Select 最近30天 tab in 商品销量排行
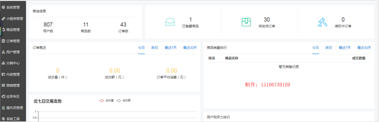 click(364, 48)
